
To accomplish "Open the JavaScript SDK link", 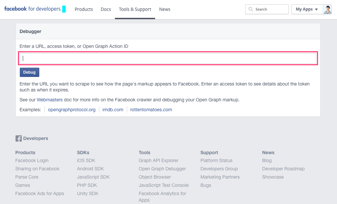I will coord(93,177).
